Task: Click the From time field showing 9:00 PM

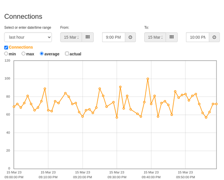Action: pos(114,37)
